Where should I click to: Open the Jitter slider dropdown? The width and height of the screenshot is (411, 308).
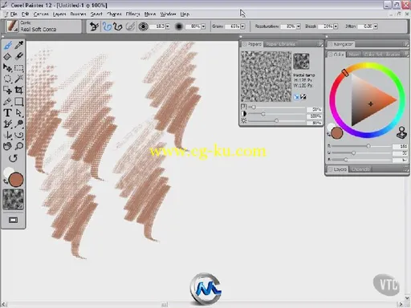376,26
